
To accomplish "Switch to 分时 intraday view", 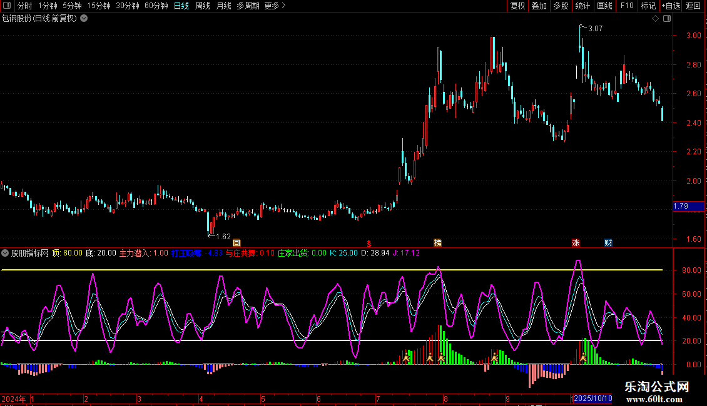I will coord(25,6).
